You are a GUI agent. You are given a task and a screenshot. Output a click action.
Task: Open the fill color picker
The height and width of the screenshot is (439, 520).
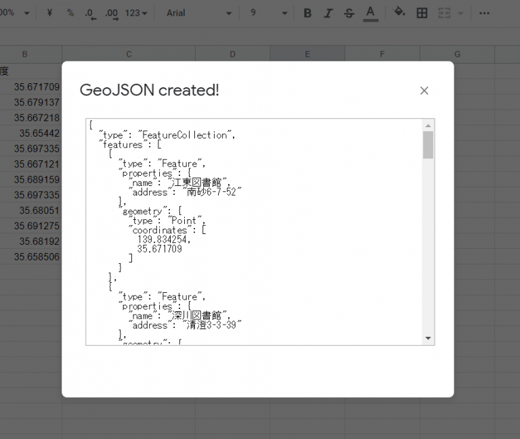click(399, 13)
